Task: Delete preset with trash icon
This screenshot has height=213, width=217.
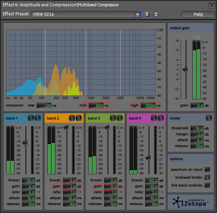Action: (x=157, y=14)
